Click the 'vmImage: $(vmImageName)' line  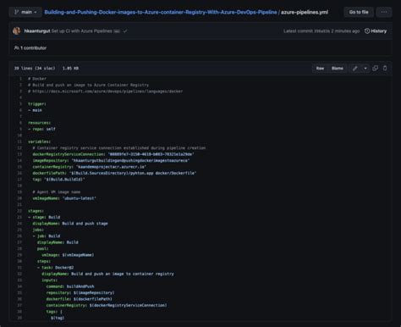point(68,255)
